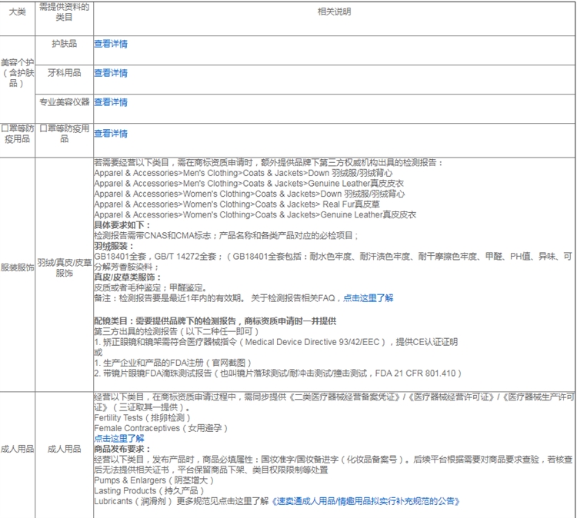Click the Women's Clothing Real Fur真皮草 line

click(x=237, y=204)
